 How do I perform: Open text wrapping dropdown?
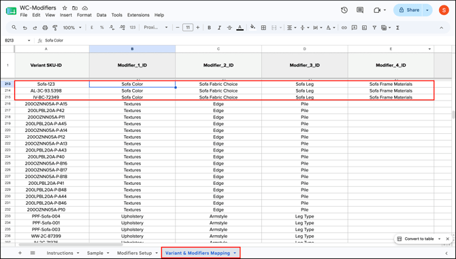coord(317,28)
